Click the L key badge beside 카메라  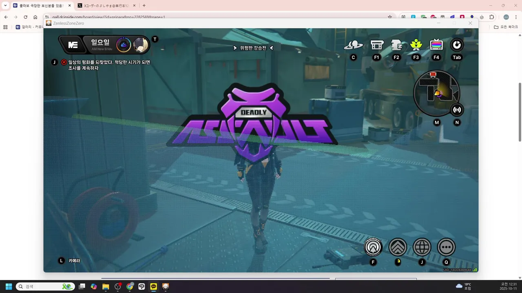point(61,260)
